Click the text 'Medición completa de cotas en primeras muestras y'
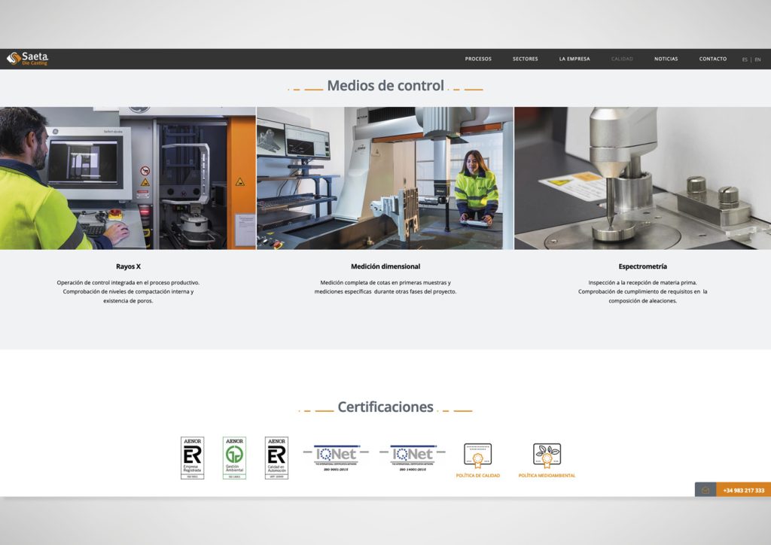Image resolution: width=771 pixels, height=545 pixels. pyautogui.click(x=385, y=282)
